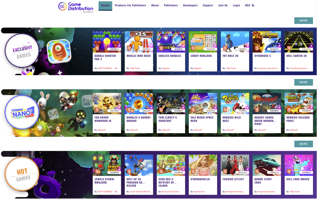317x199 pixels.
Task: Click Rendered Ideas publisher link
Action: point(235,192)
